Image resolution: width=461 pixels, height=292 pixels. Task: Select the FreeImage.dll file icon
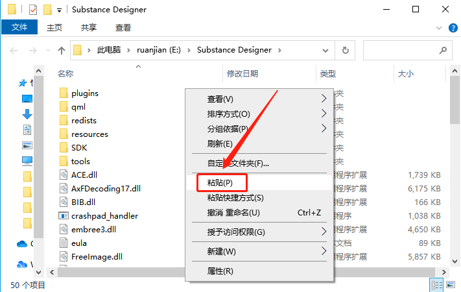pos(64,256)
